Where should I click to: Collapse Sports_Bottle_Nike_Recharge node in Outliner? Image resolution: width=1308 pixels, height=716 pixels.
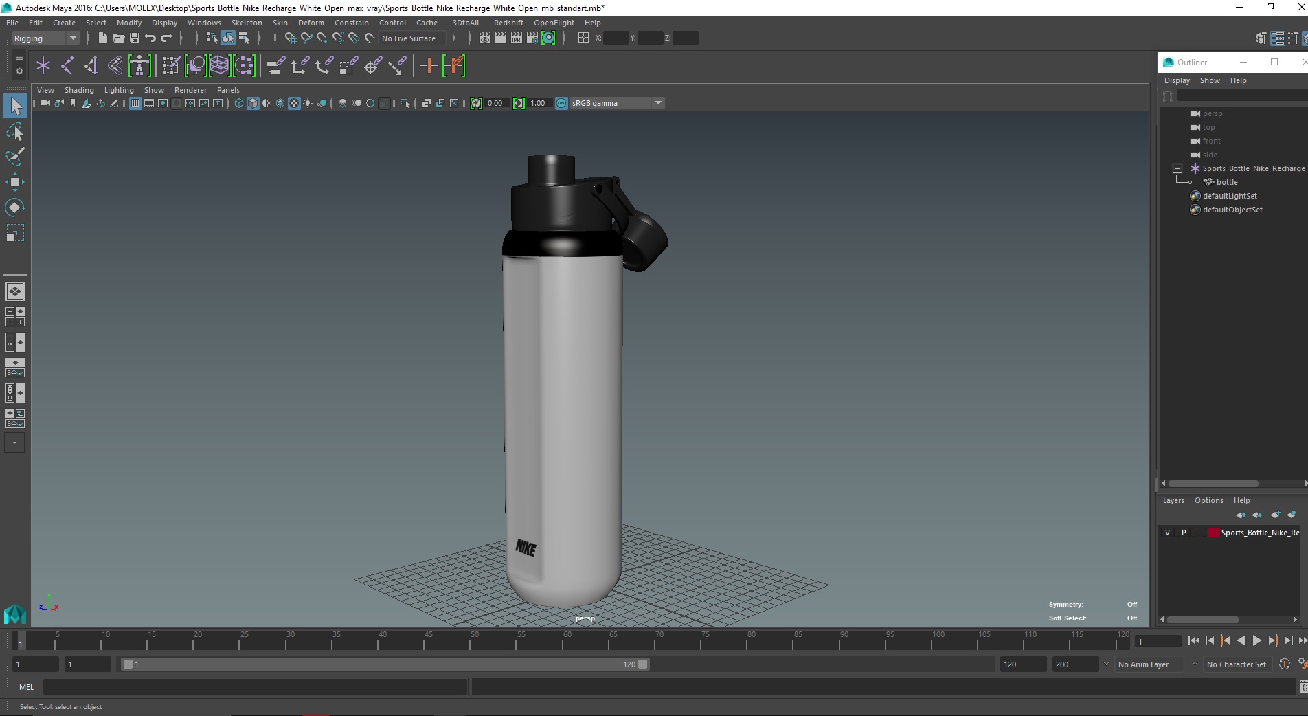point(1177,168)
